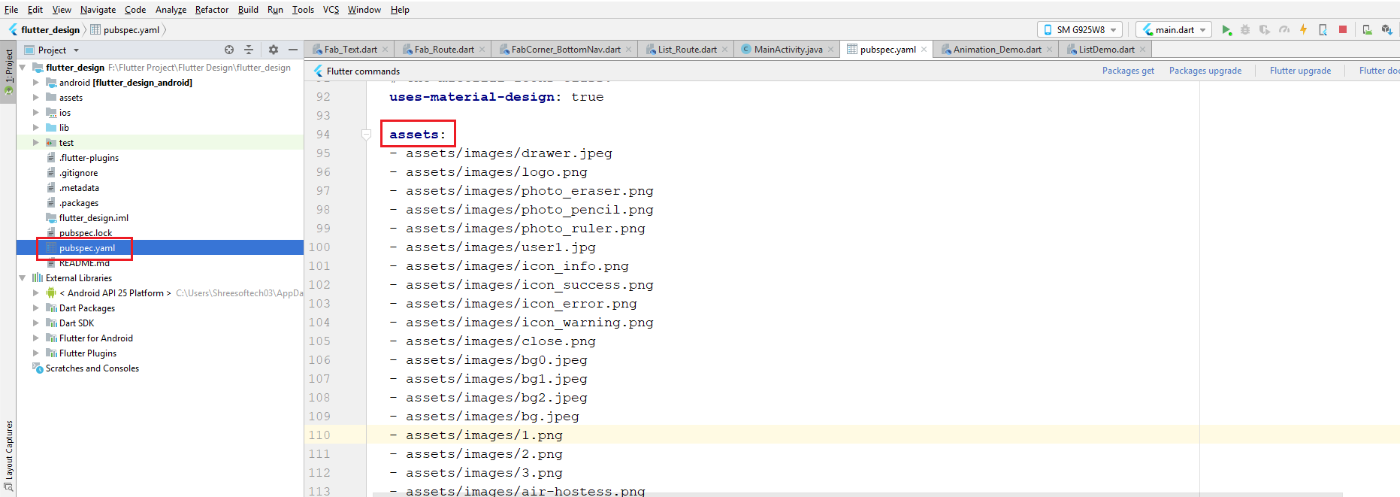Screen dimensions: 1400x497
Task: Fold assets block in editor gutter
Action: click(366, 135)
